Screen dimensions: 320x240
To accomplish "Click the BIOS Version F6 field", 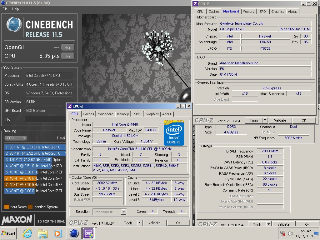I will tap(265, 69).
